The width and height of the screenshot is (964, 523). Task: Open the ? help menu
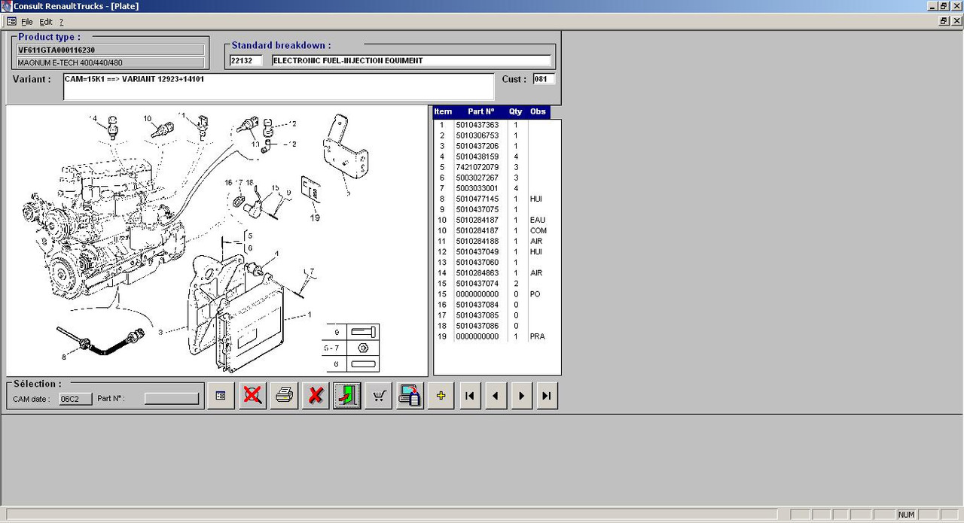tap(61, 22)
